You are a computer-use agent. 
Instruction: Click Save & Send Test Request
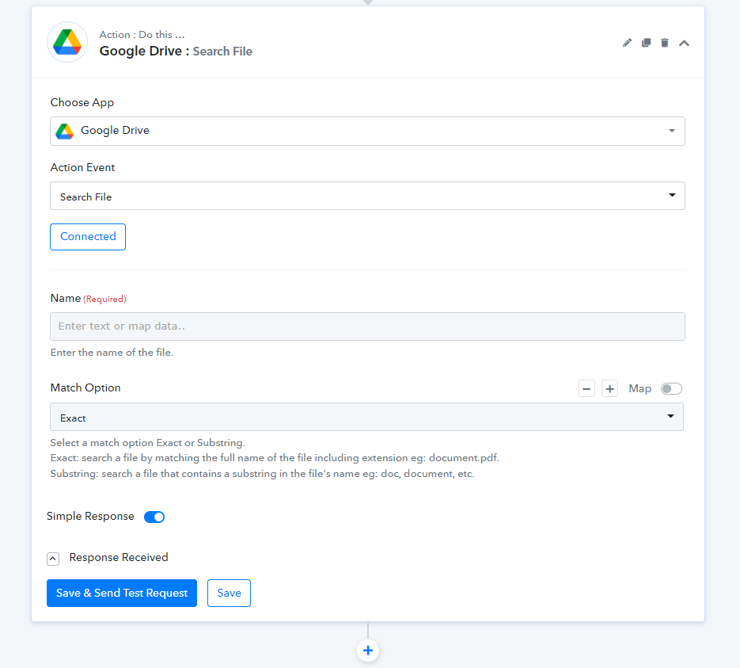pos(122,593)
